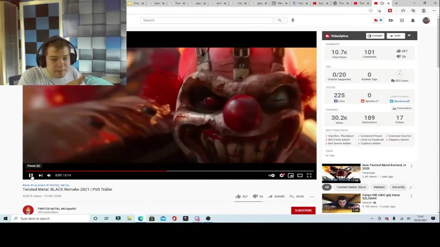
Task: Open TWISTED METAL eN Español channel name
Action: (57, 209)
